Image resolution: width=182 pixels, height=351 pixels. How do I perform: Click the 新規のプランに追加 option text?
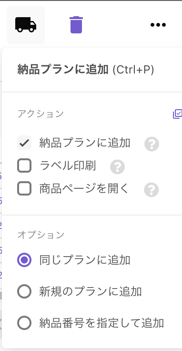pos(91,291)
